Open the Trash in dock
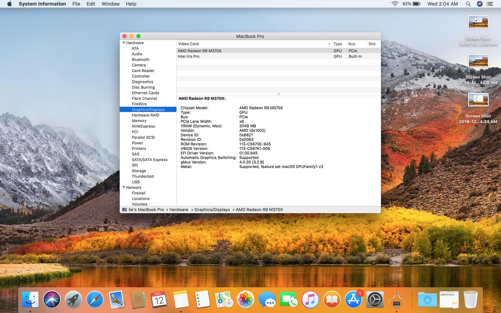This screenshot has width=501, height=313. pyautogui.click(x=471, y=299)
